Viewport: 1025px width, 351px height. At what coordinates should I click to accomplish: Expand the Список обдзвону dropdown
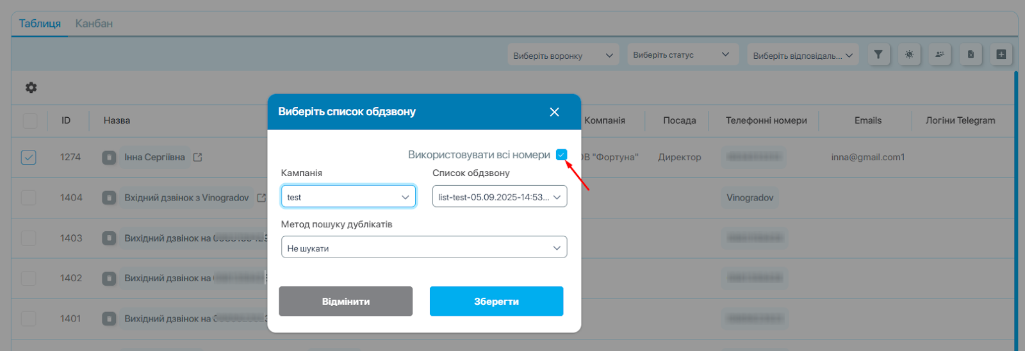(x=499, y=197)
